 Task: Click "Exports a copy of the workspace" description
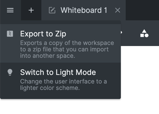click(x=67, y=43)
